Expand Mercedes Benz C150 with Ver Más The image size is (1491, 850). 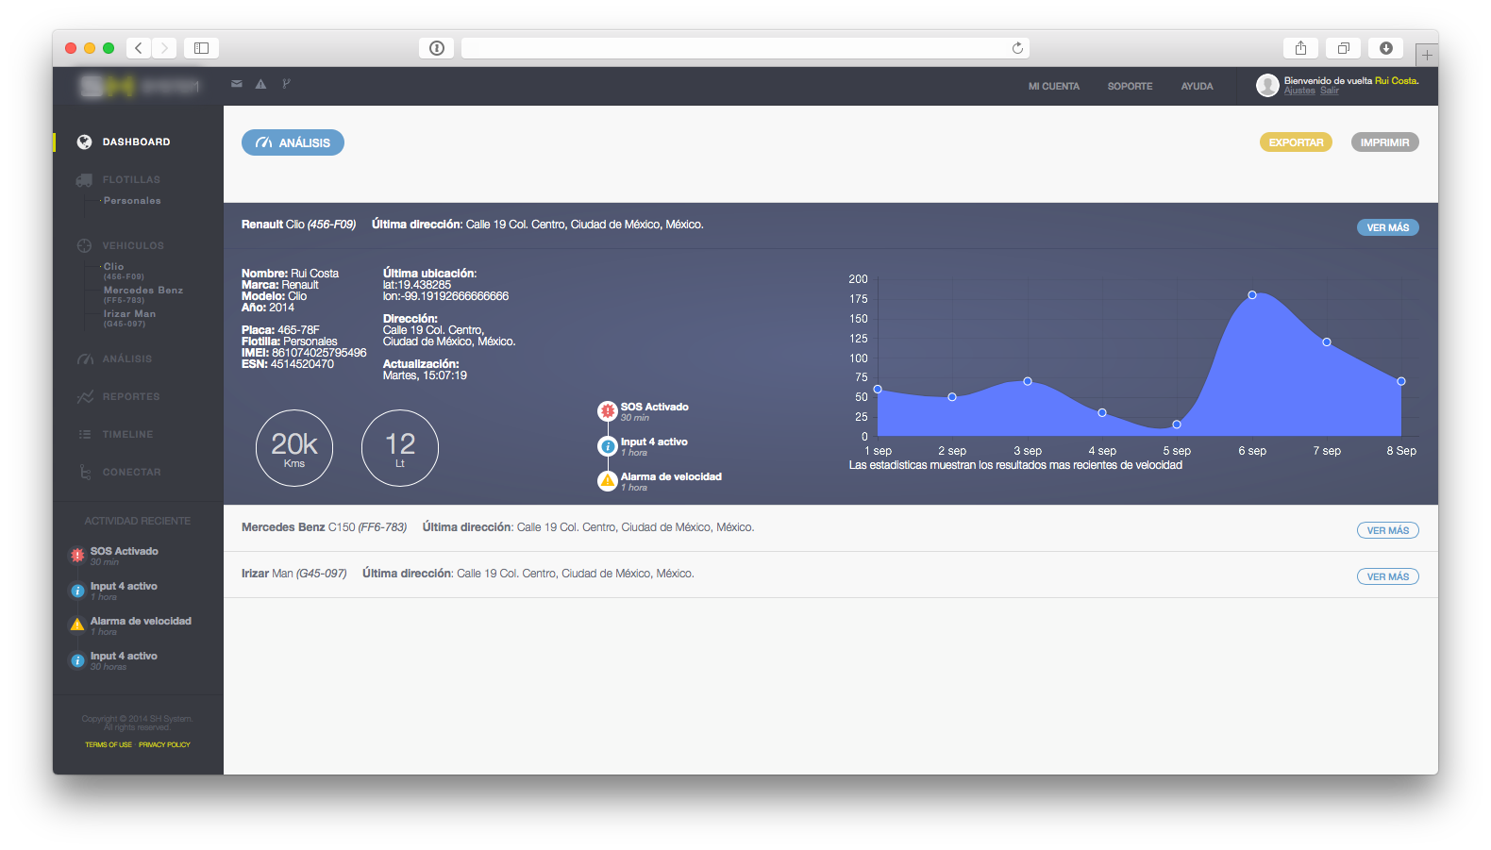tap(1387, 530)
